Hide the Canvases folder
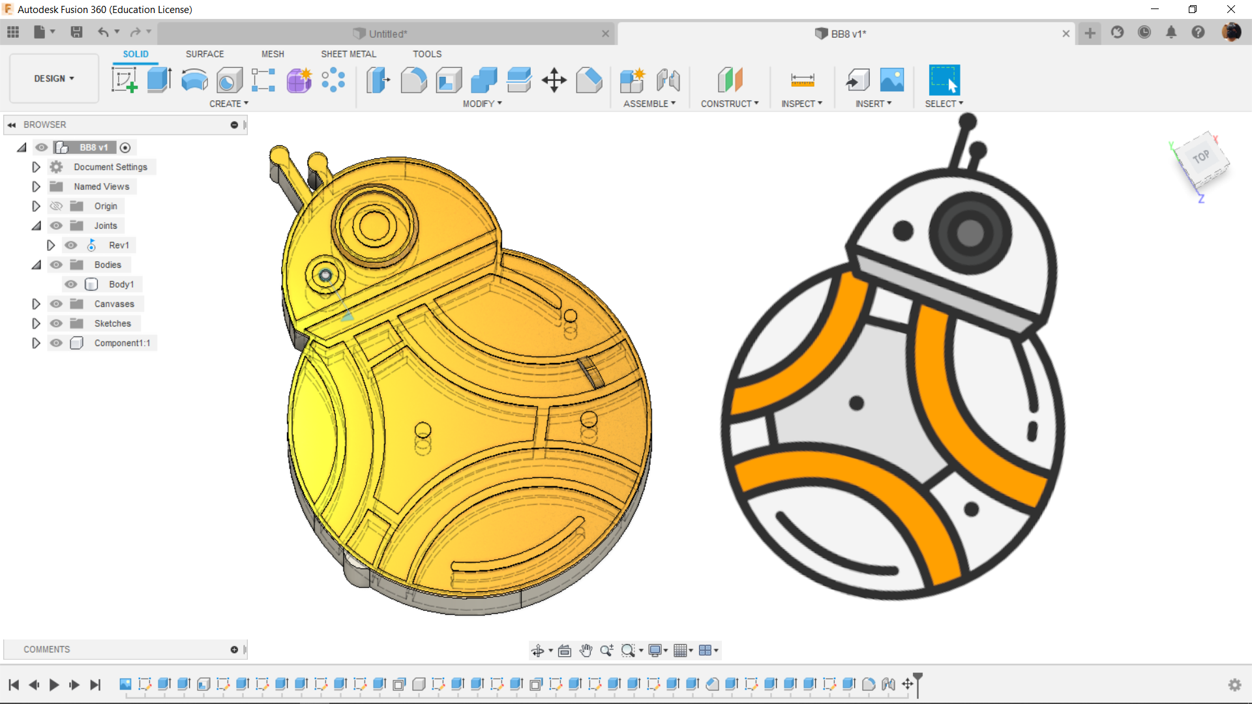1252x704 pixels. (x=57, y=304)
